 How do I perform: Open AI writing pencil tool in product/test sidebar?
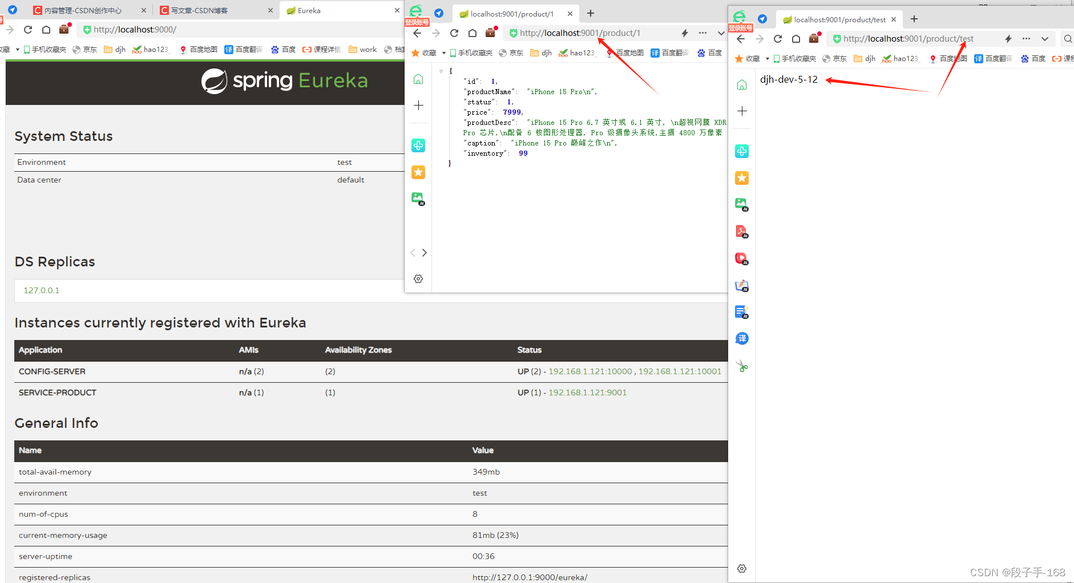coord(742,285)
